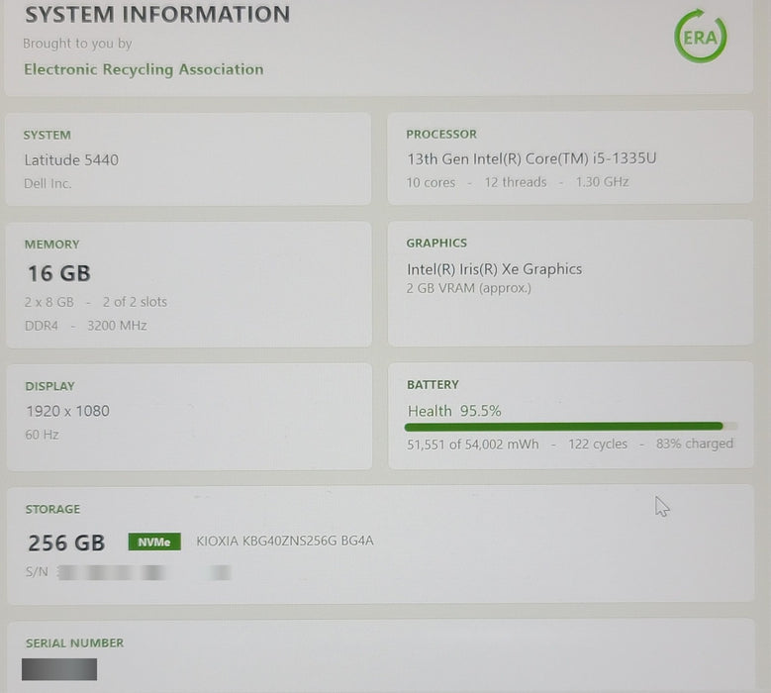Image resolution: width=771 pixels, height=693 pixels.
Task: Click the GRAPHICS section label
Action: (436, 243)
